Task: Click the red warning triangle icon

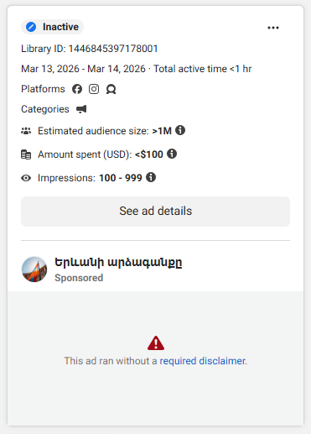Action: pos(156,343)
